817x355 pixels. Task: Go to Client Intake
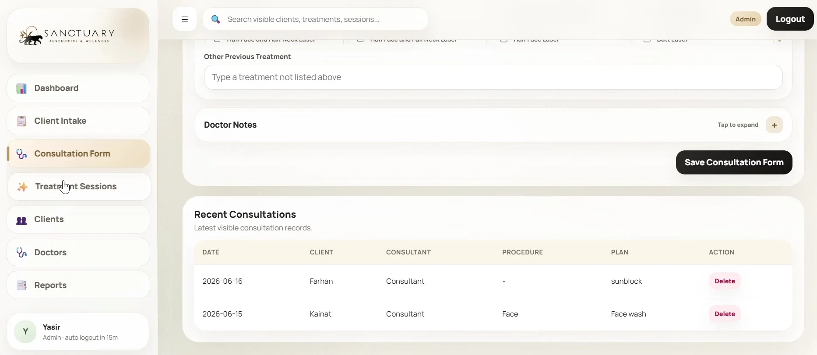(78, 121)
